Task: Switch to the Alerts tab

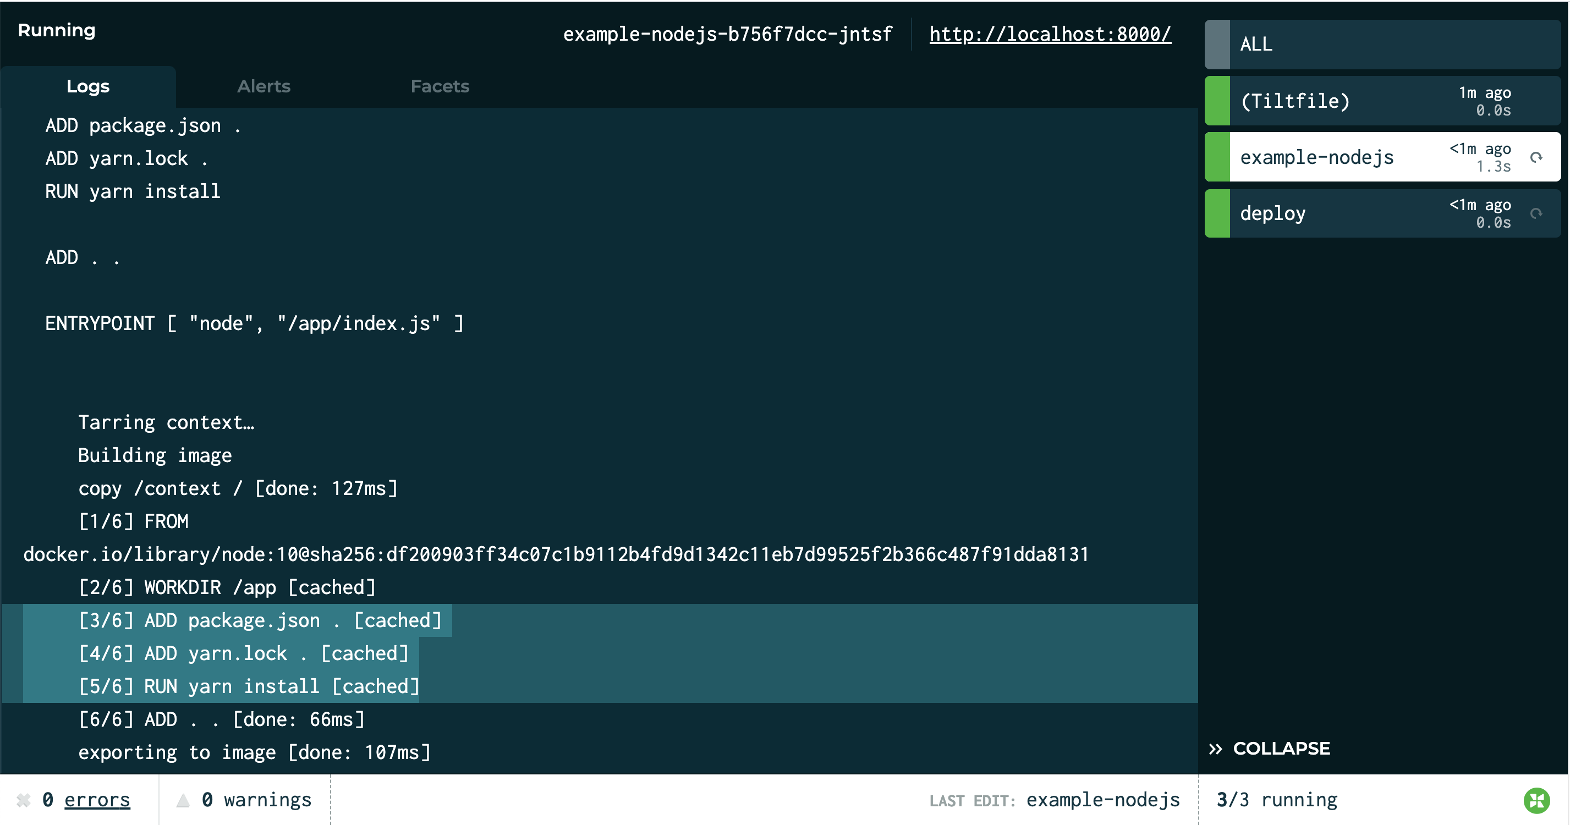Action: coord(264,86)
